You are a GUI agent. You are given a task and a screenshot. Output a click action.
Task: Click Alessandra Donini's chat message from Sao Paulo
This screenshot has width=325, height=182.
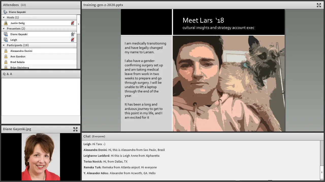[124, 150]
